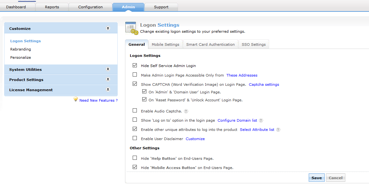The height and width of the screenshot is (196, 369).
Task: Check Make Admin Login Page Accessible Only from
Action: [x=135, y=75]
